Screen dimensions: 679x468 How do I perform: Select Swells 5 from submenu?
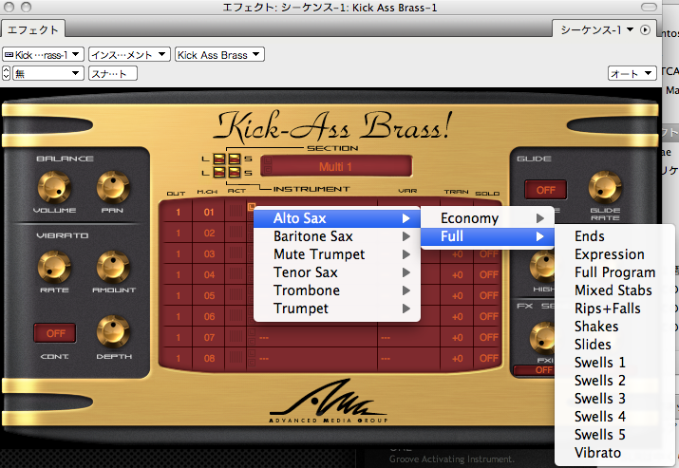[615, 434]
